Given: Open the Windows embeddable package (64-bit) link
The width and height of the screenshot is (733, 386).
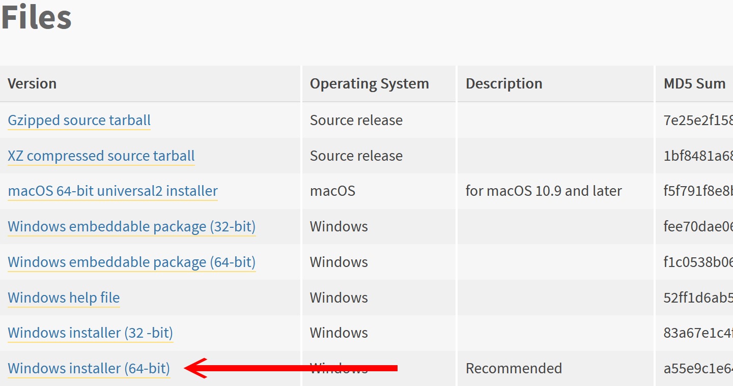Looking at the screenshot, I should point(131,262).
